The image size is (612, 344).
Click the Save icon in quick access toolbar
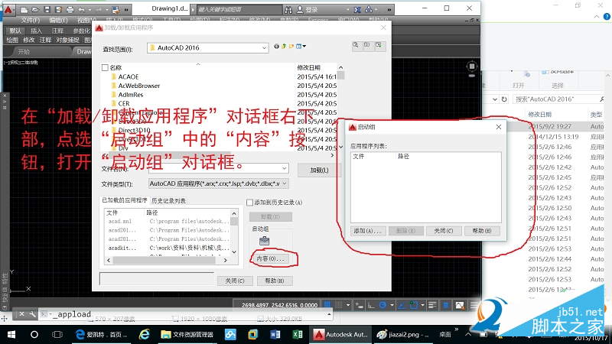click(47, 9)
